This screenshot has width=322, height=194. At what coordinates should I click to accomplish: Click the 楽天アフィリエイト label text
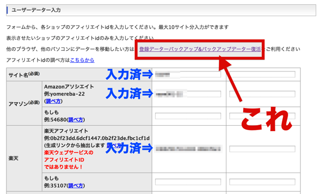pos(66,131)
